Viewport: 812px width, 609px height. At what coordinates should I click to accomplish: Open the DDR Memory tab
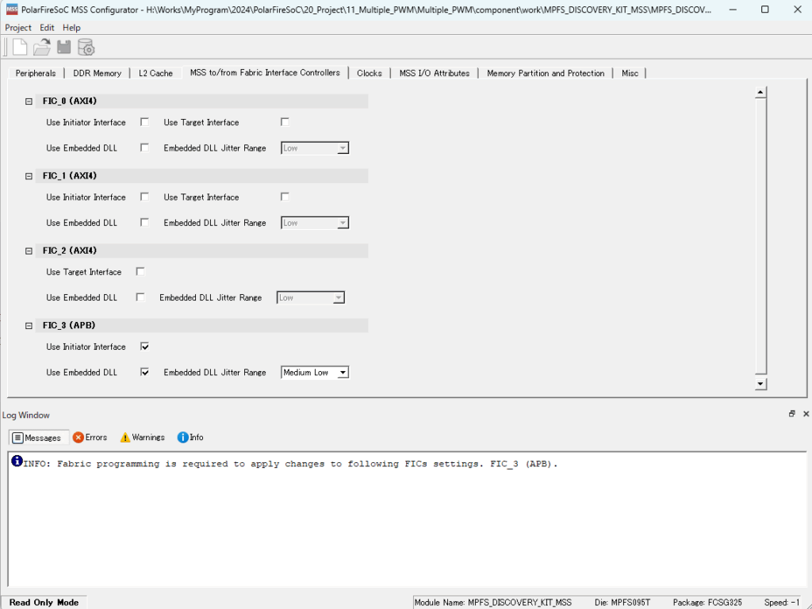[97, 73]
